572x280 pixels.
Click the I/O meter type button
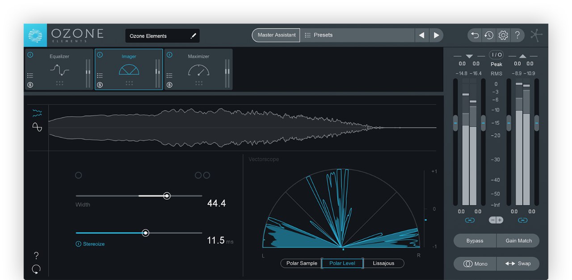[496, 55]
